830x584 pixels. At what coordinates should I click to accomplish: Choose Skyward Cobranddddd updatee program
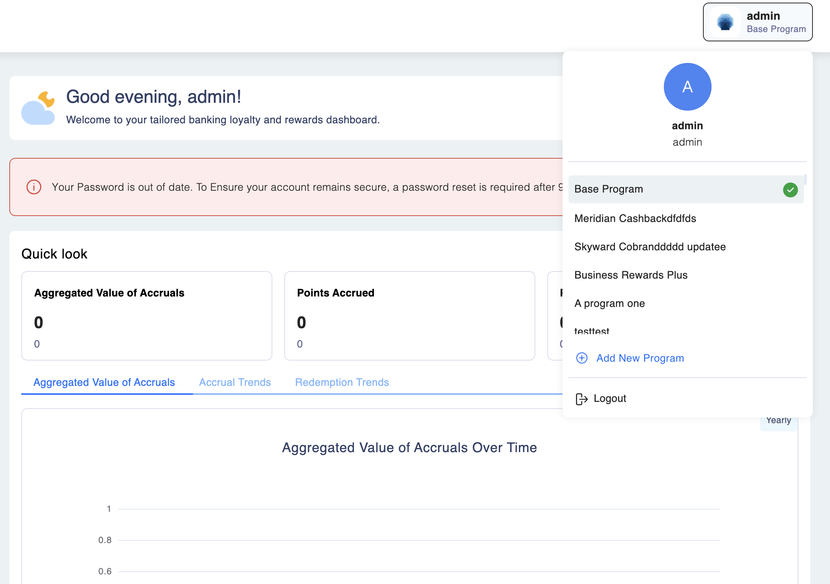click(x=650, y=247)
